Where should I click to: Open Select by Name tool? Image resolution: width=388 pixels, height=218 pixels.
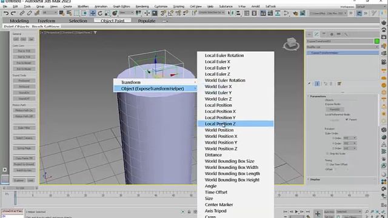[x=69, y=13]
